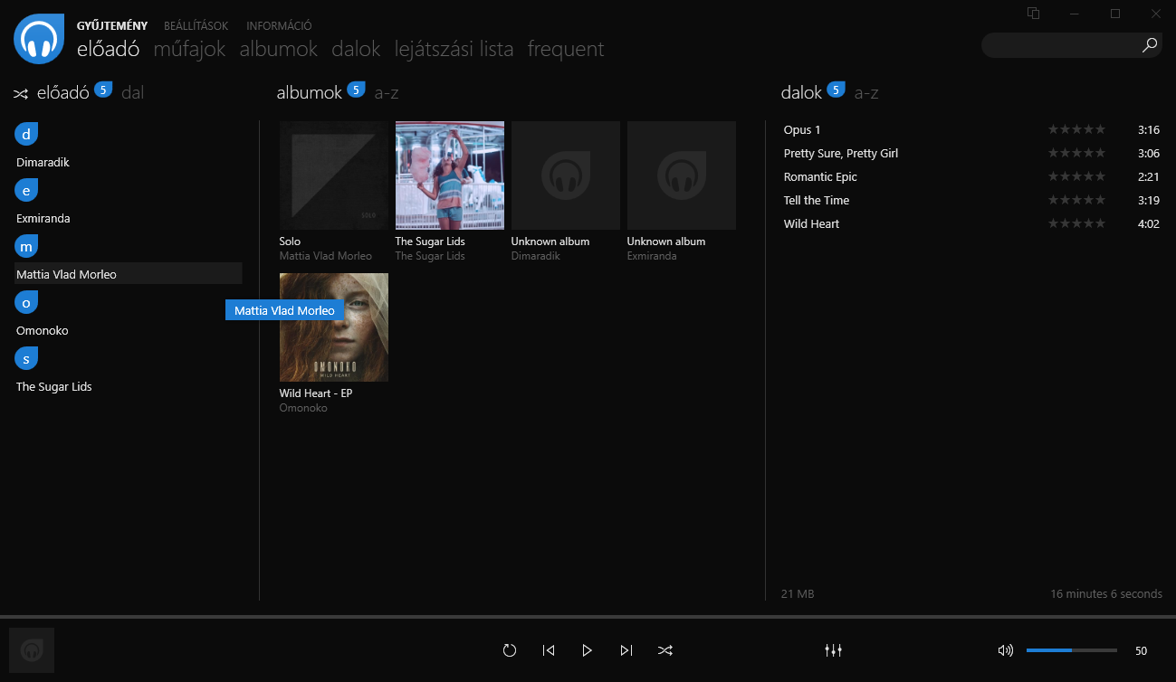Viewport: 1176px width, 682px height.
Task: Open the BEÁLLÍTÁSOK menu
Action: click(x=196, y=26)
